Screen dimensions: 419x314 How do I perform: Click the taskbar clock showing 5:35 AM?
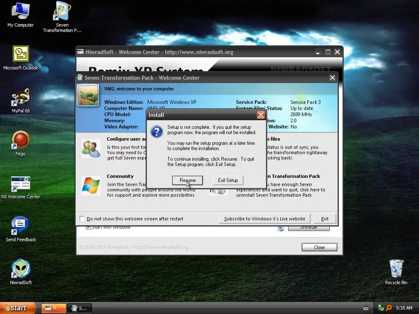[404, 308]
